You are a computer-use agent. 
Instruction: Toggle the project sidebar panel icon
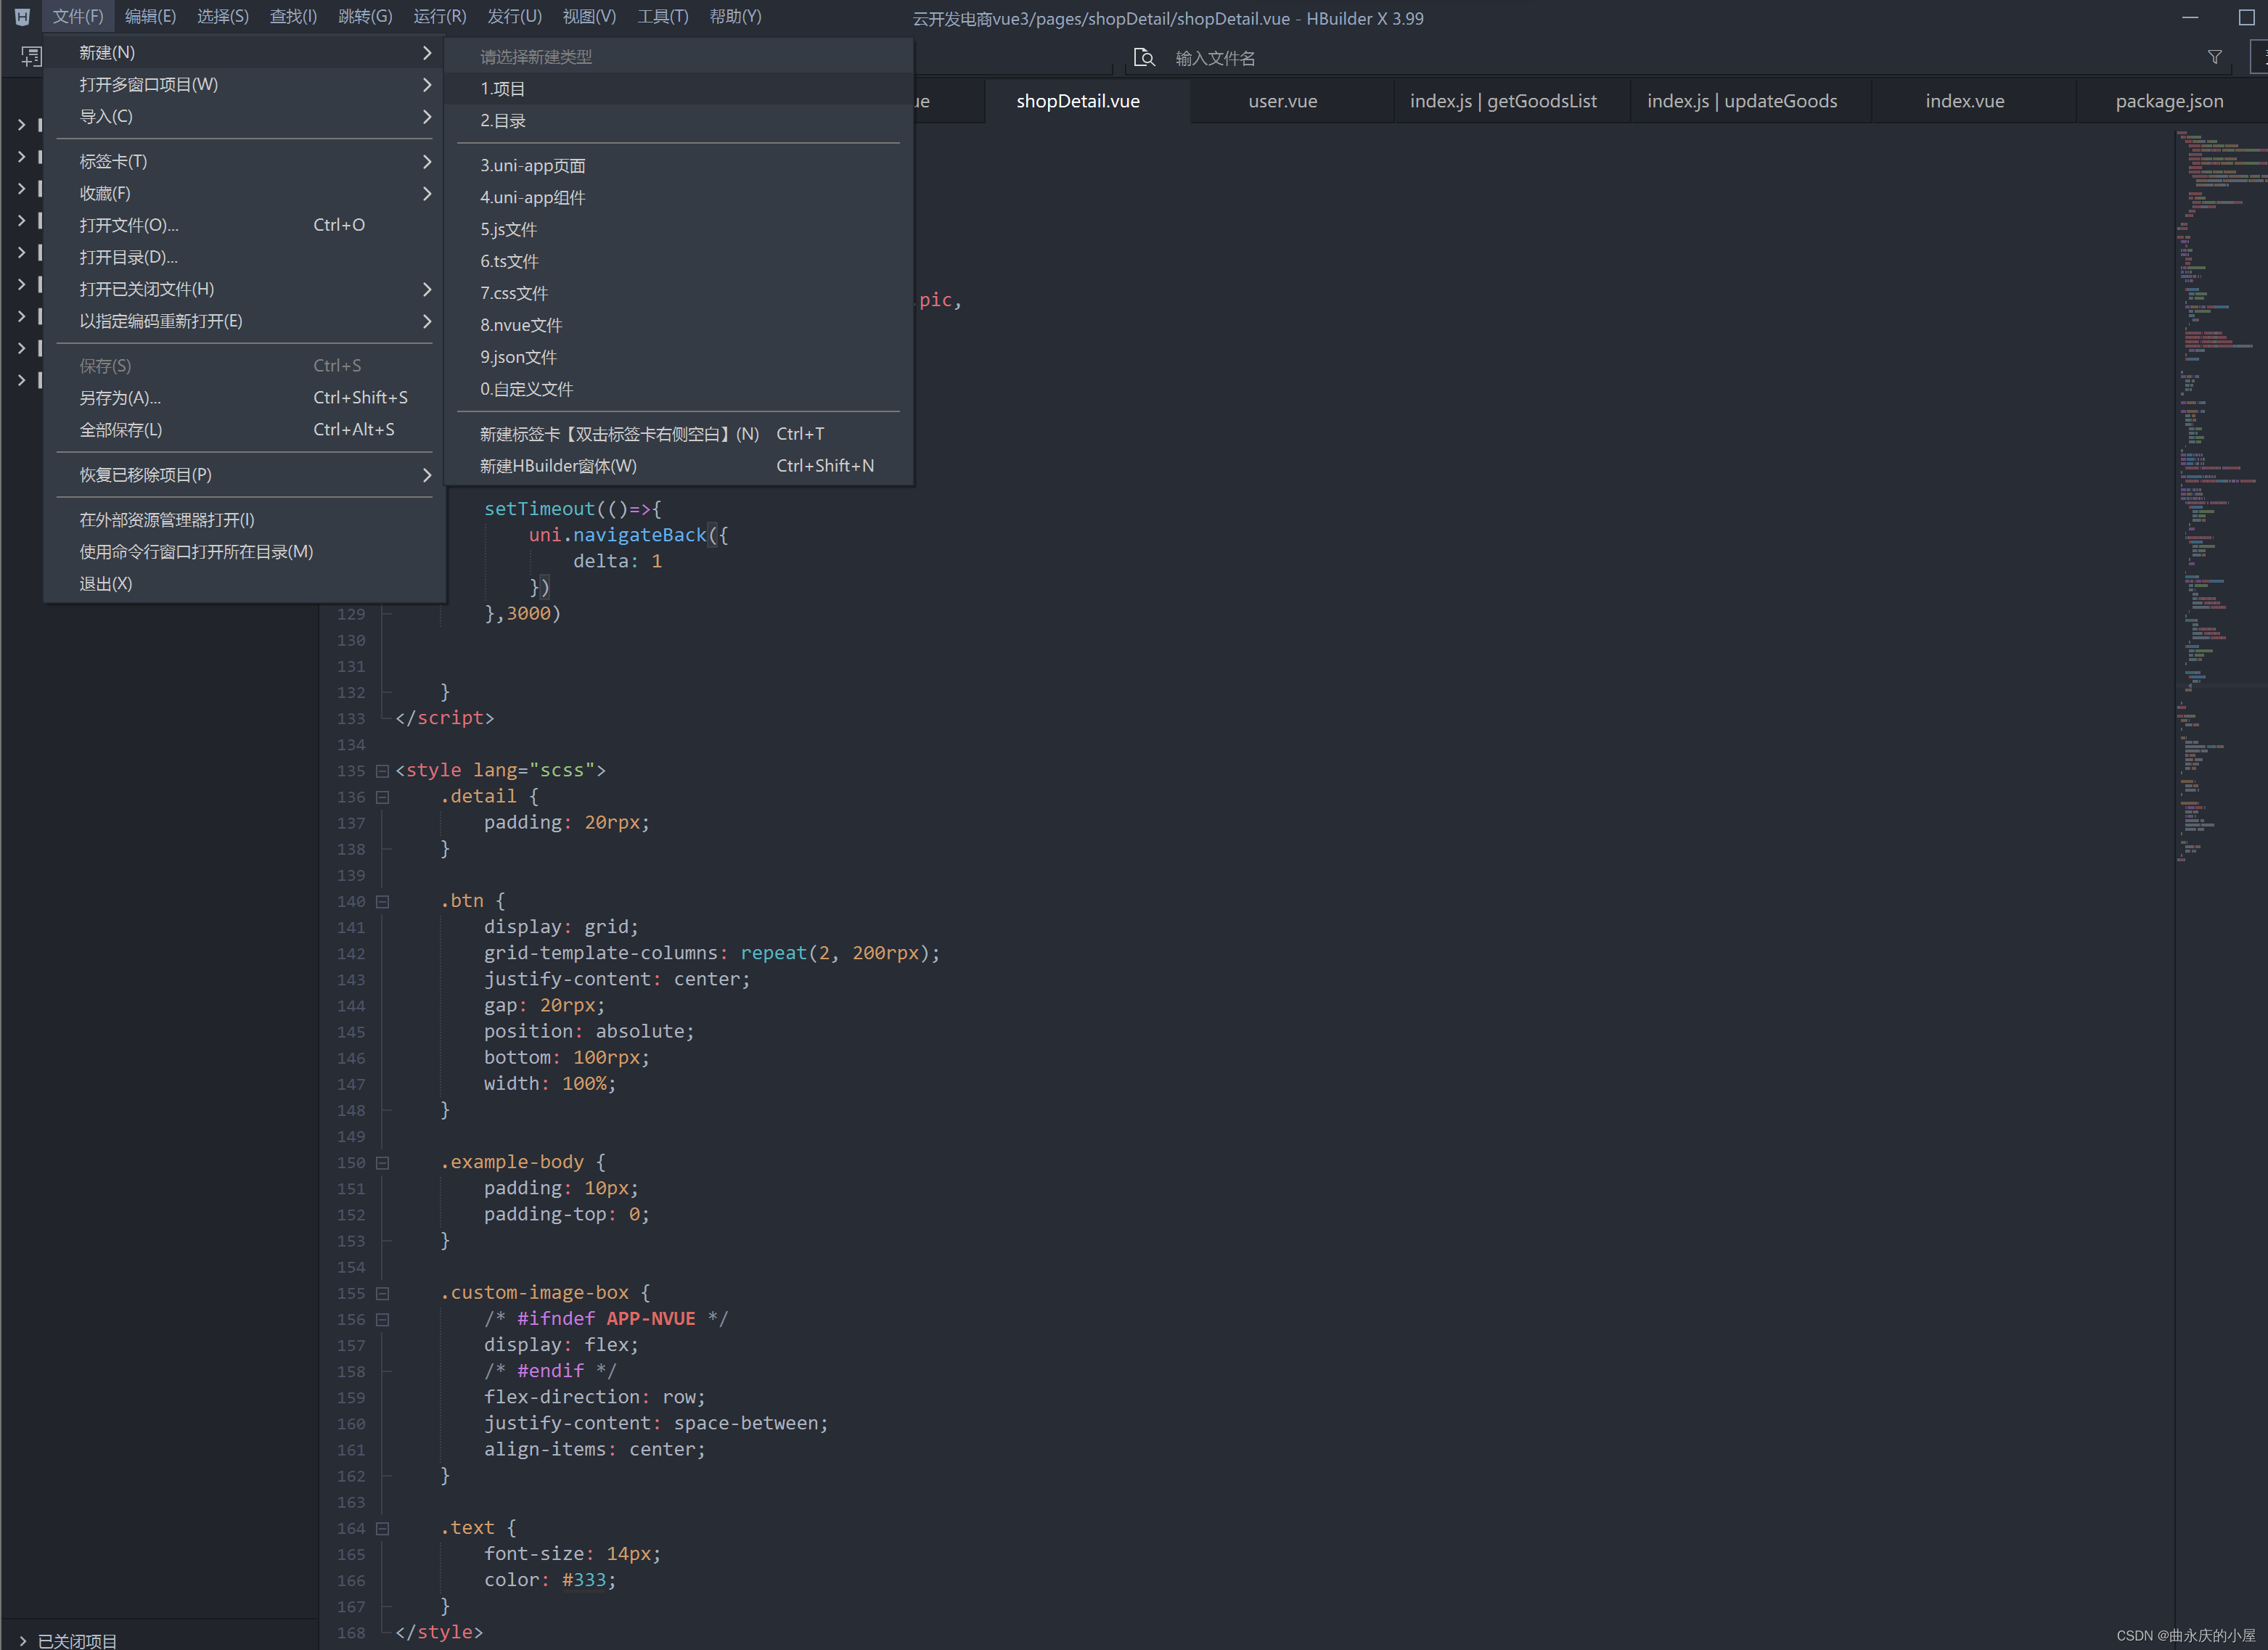coord(32,57)
